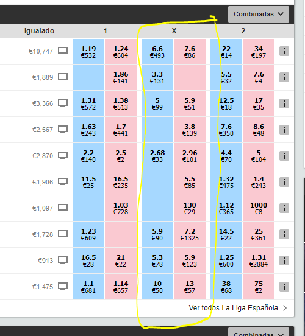Click chevron arrow beside Ver todos La Liga
Image resolution: width=305 pixels, height=336 pixels.
tap(285, 308)
